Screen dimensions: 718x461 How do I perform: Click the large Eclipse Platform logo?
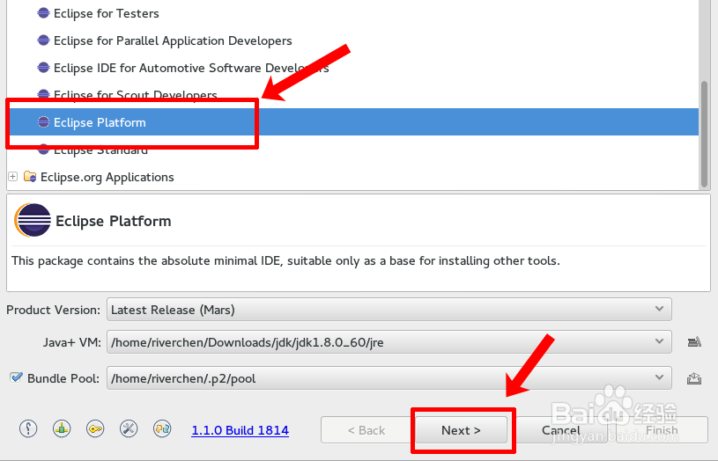click(x=33, y=220)
